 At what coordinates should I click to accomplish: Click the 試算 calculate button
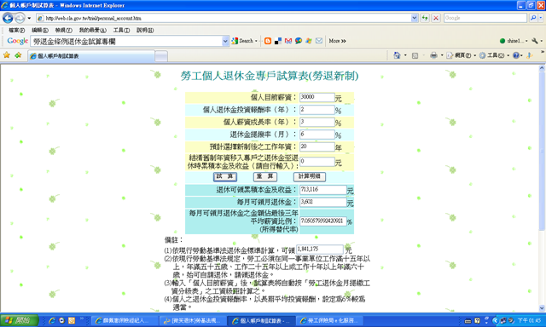(x=225, y=176)
